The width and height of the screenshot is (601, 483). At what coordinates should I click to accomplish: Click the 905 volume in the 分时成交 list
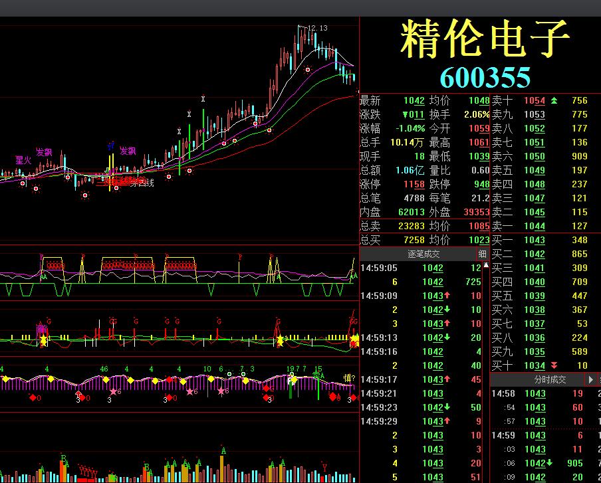click(575, 463)
